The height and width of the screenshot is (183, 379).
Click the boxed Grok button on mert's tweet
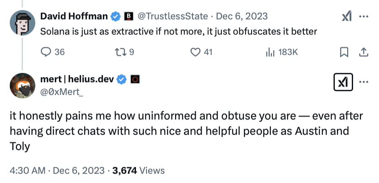(x=343, y=83)
